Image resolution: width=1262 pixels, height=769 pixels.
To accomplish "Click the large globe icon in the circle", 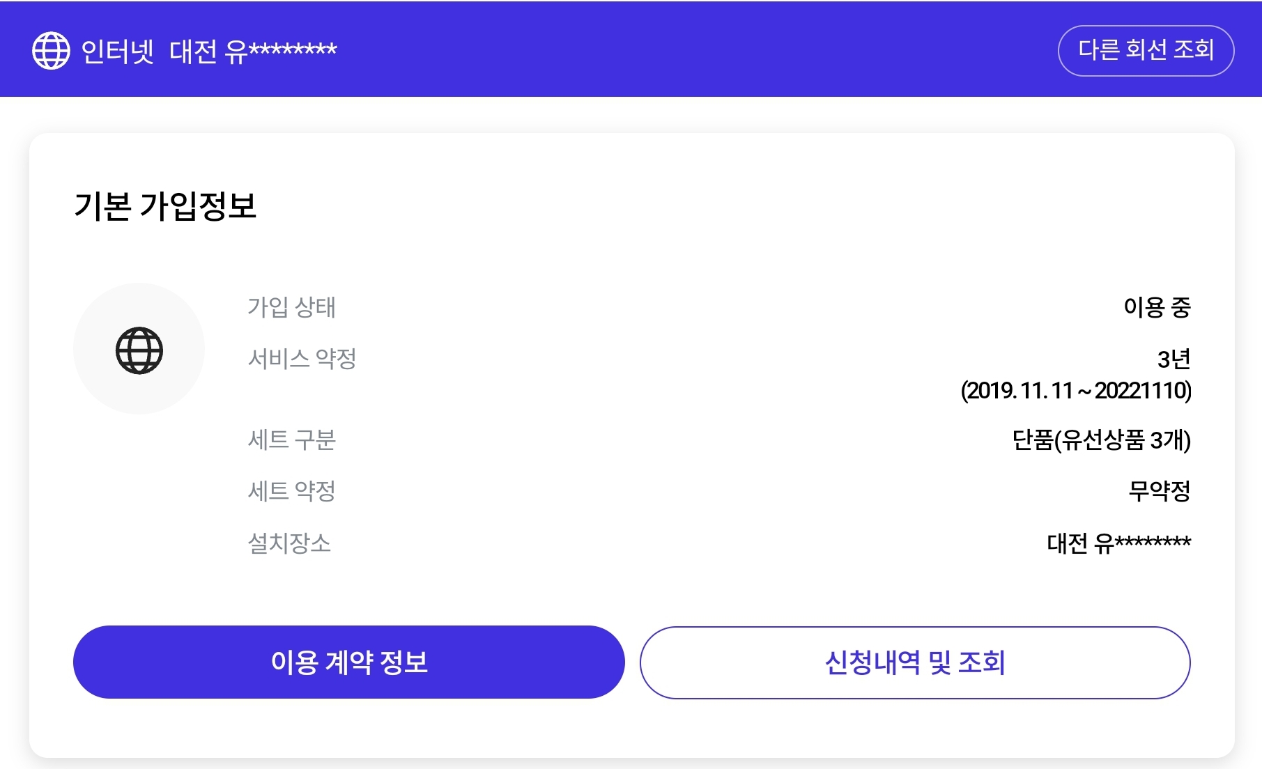I will (139, 350).
